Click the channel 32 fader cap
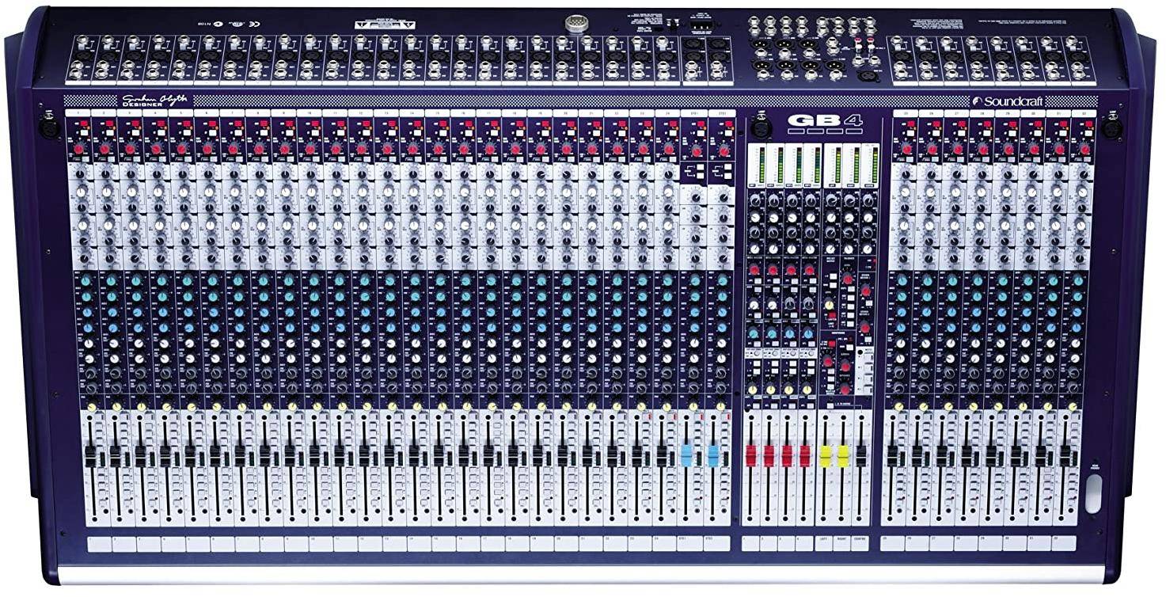Viewport: 1166px width, 597px height. click(1065, 456)
